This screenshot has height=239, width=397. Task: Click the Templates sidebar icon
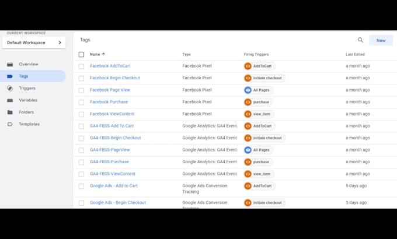click(x=10, y=124)
